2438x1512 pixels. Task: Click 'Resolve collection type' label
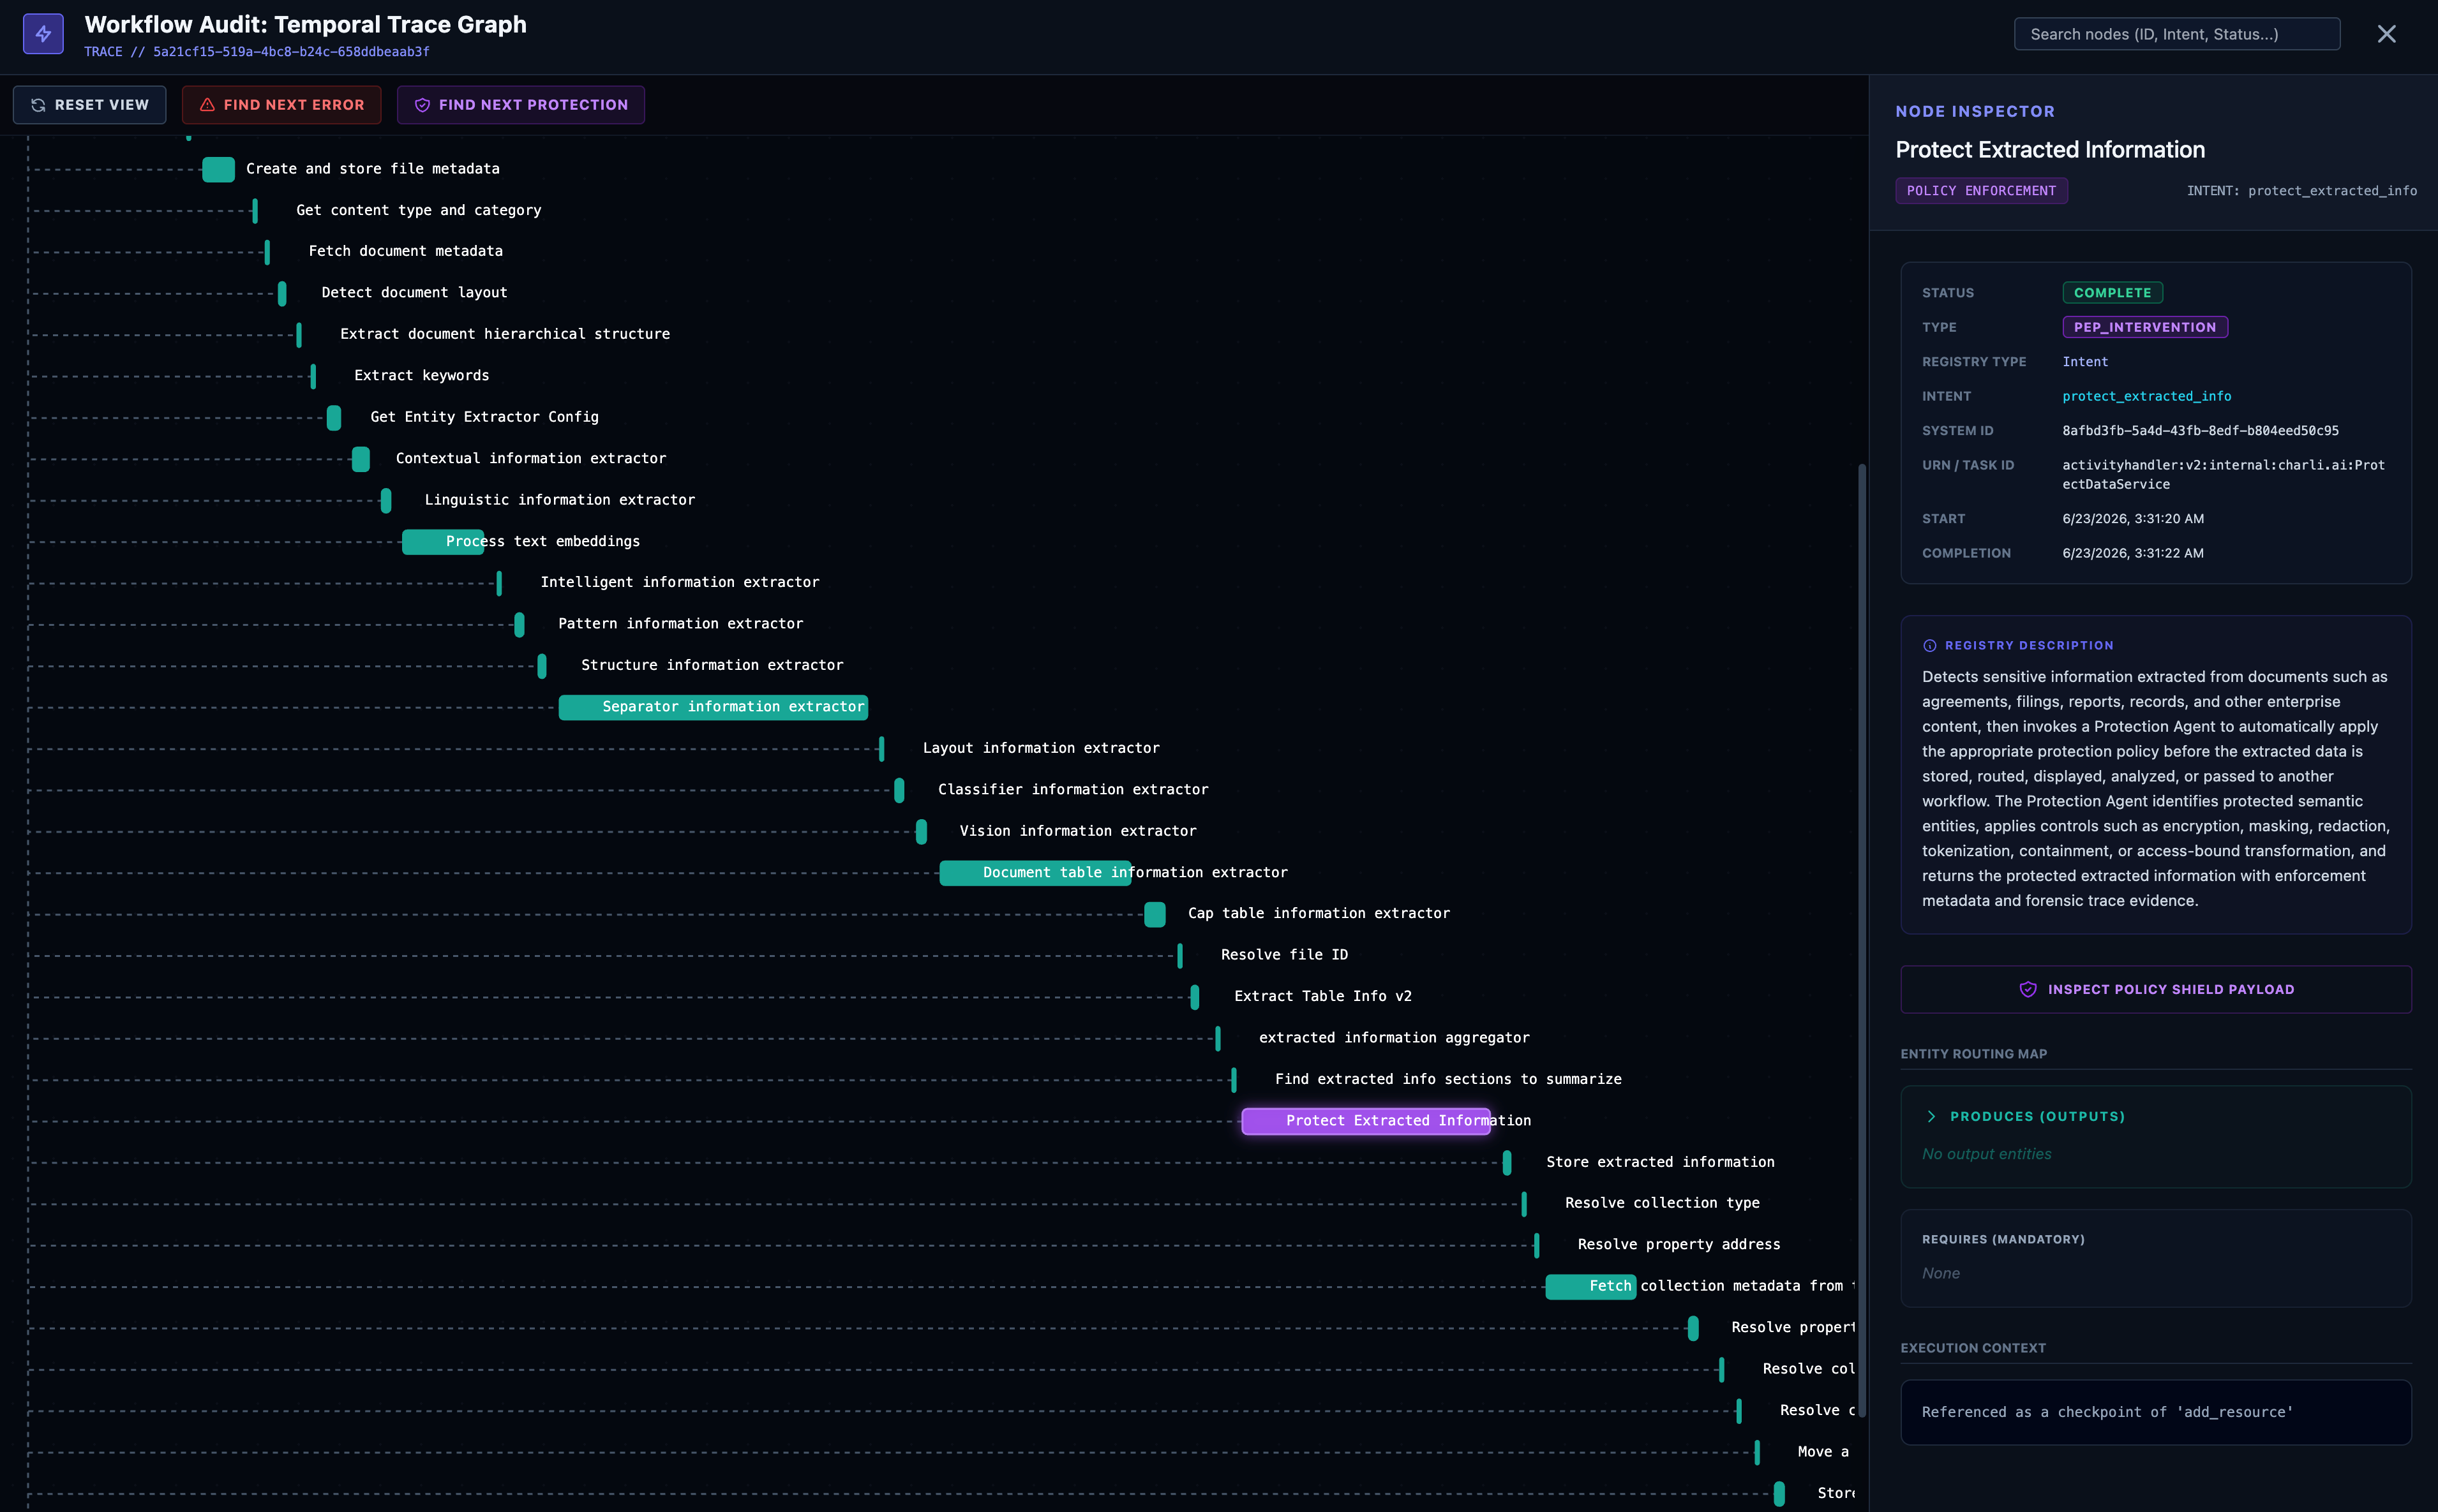[x=1662, y=1203]
